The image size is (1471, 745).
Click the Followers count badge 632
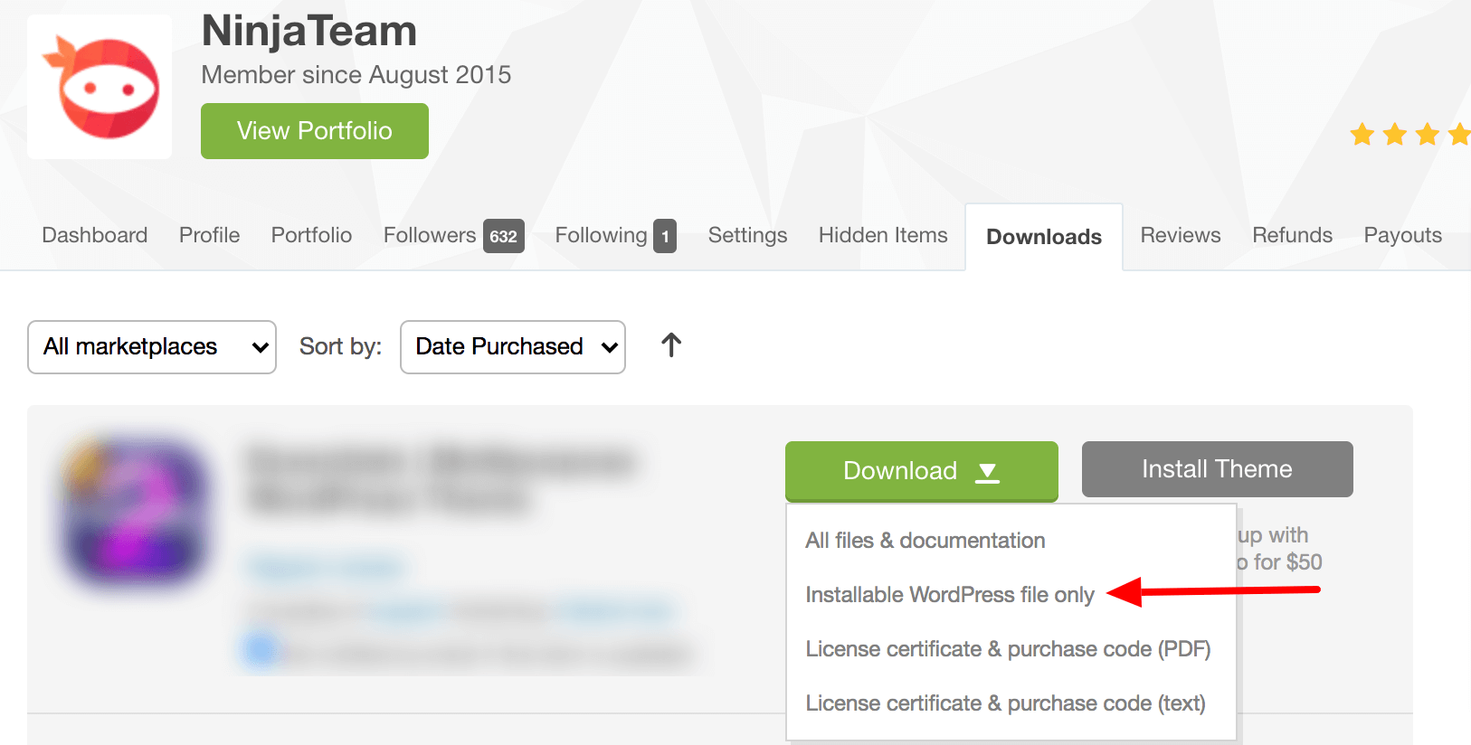[x=504, y=237]
